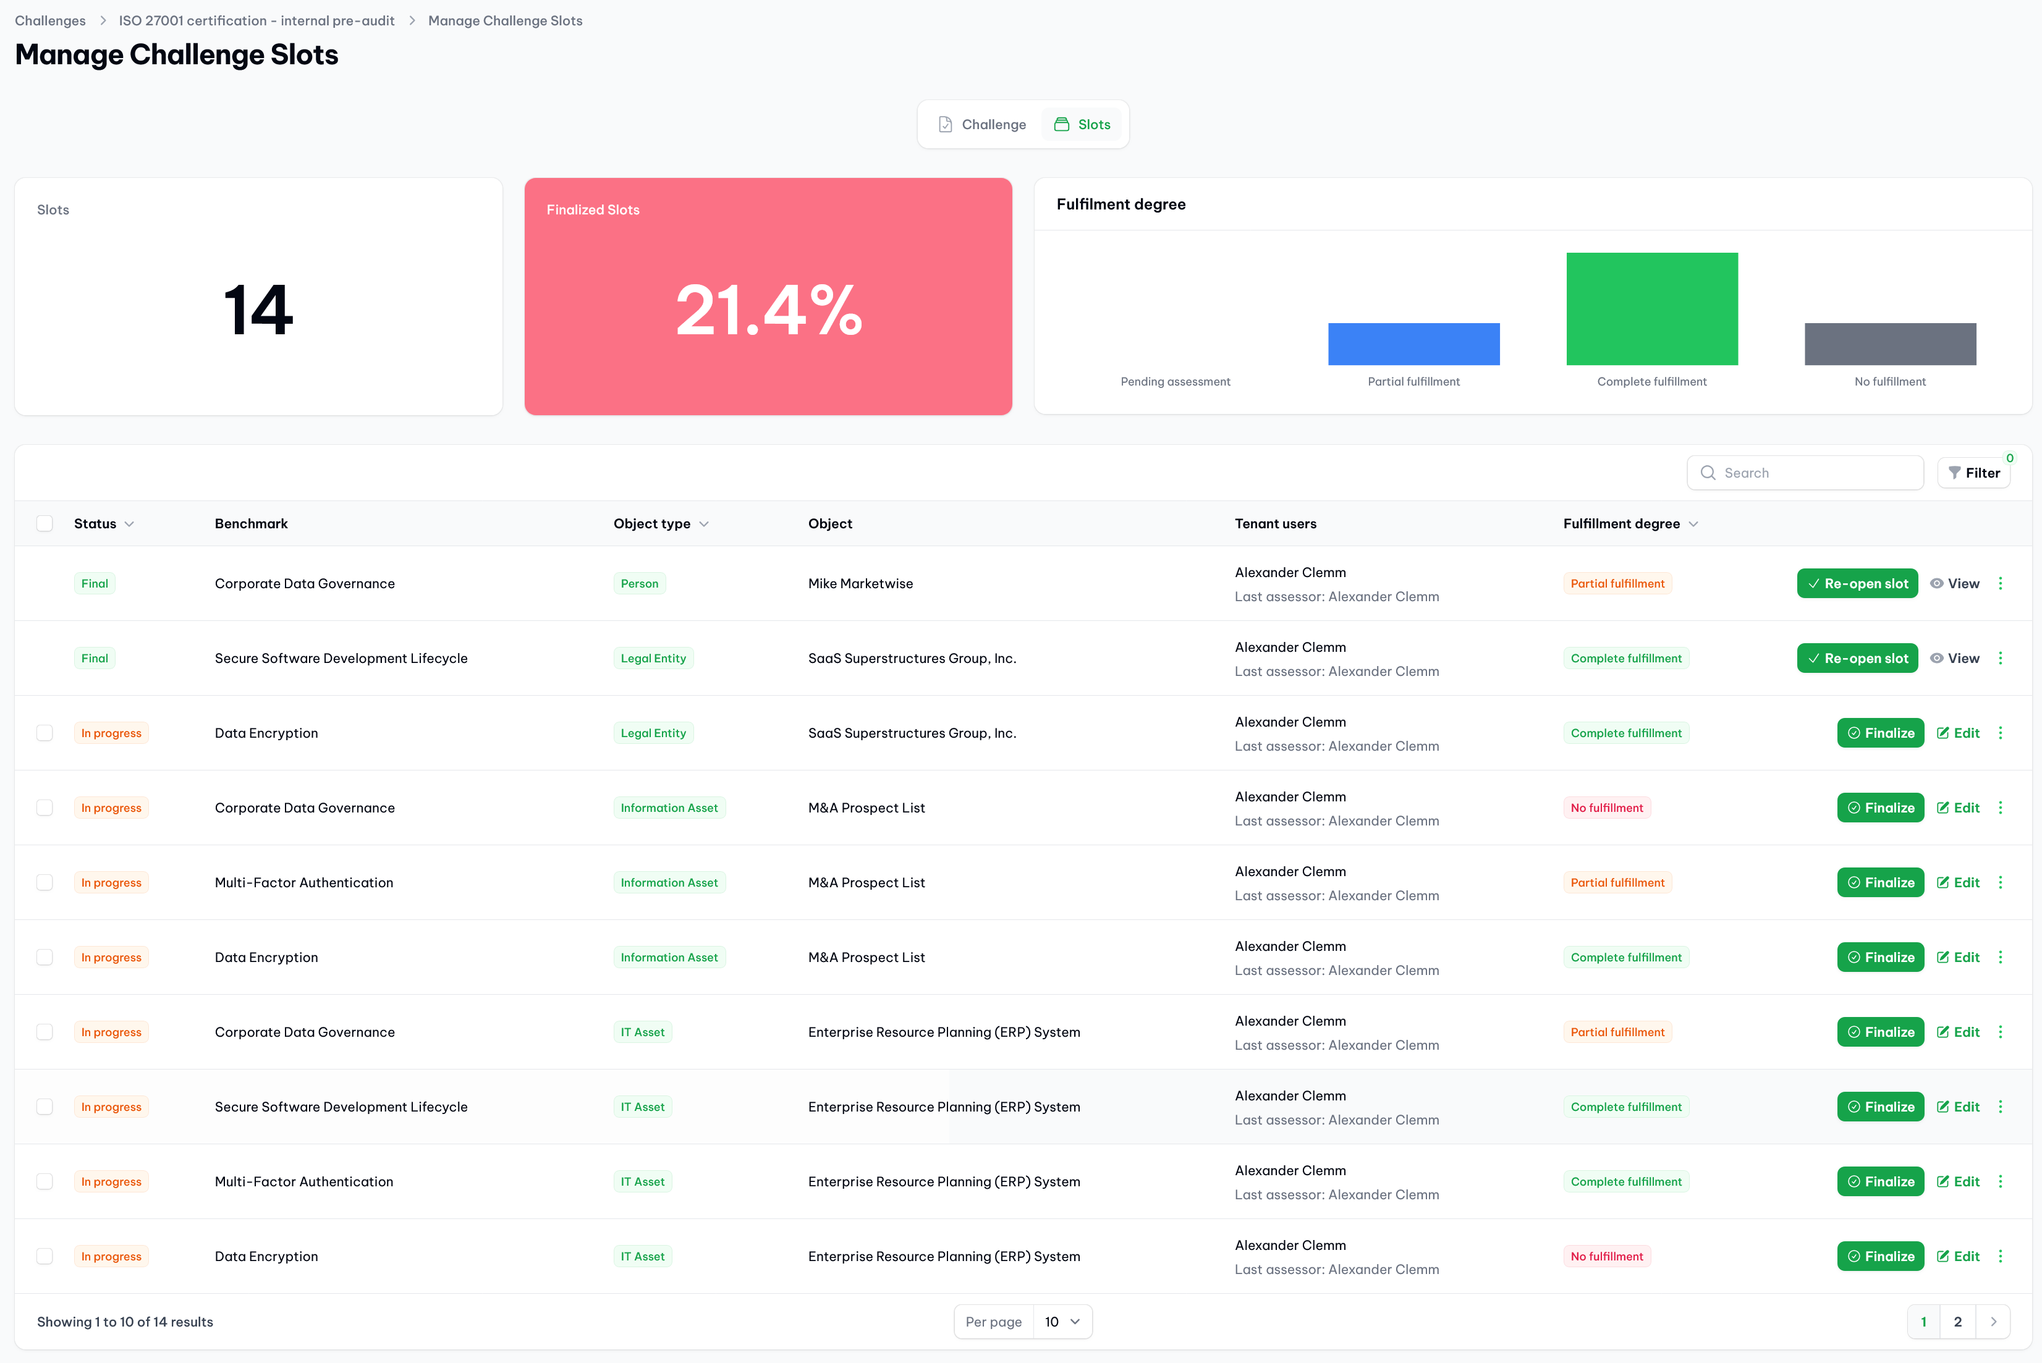Finalize the Data Encryption Legal Entity slot
The image size is (2042, 1363).
(1880, 733)
